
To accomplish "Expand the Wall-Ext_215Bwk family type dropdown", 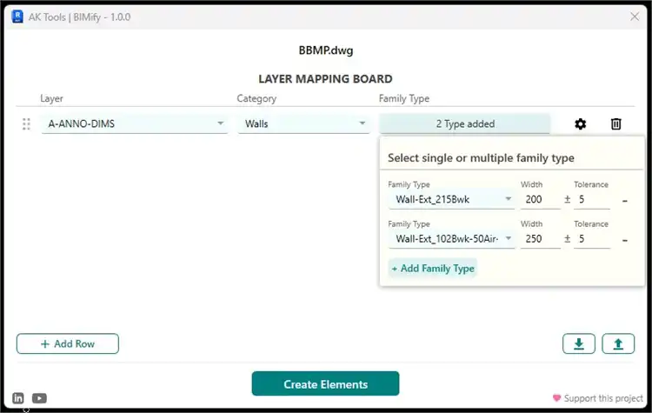I will (x=450, y=200).
